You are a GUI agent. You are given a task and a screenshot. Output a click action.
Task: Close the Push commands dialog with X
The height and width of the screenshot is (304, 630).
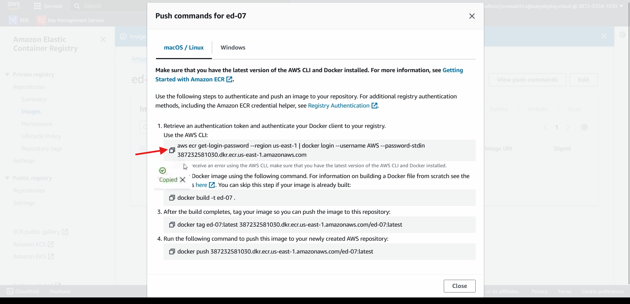tap(472, 16)
